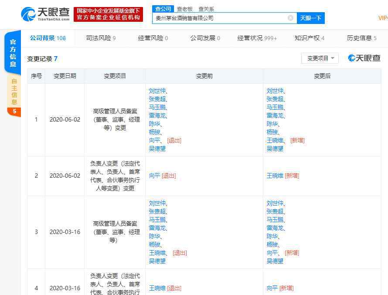Viewport: 388px width, 295px height.
Task: Open 杨骏 in row 1 变更前 list
Action: coord(154,132)
